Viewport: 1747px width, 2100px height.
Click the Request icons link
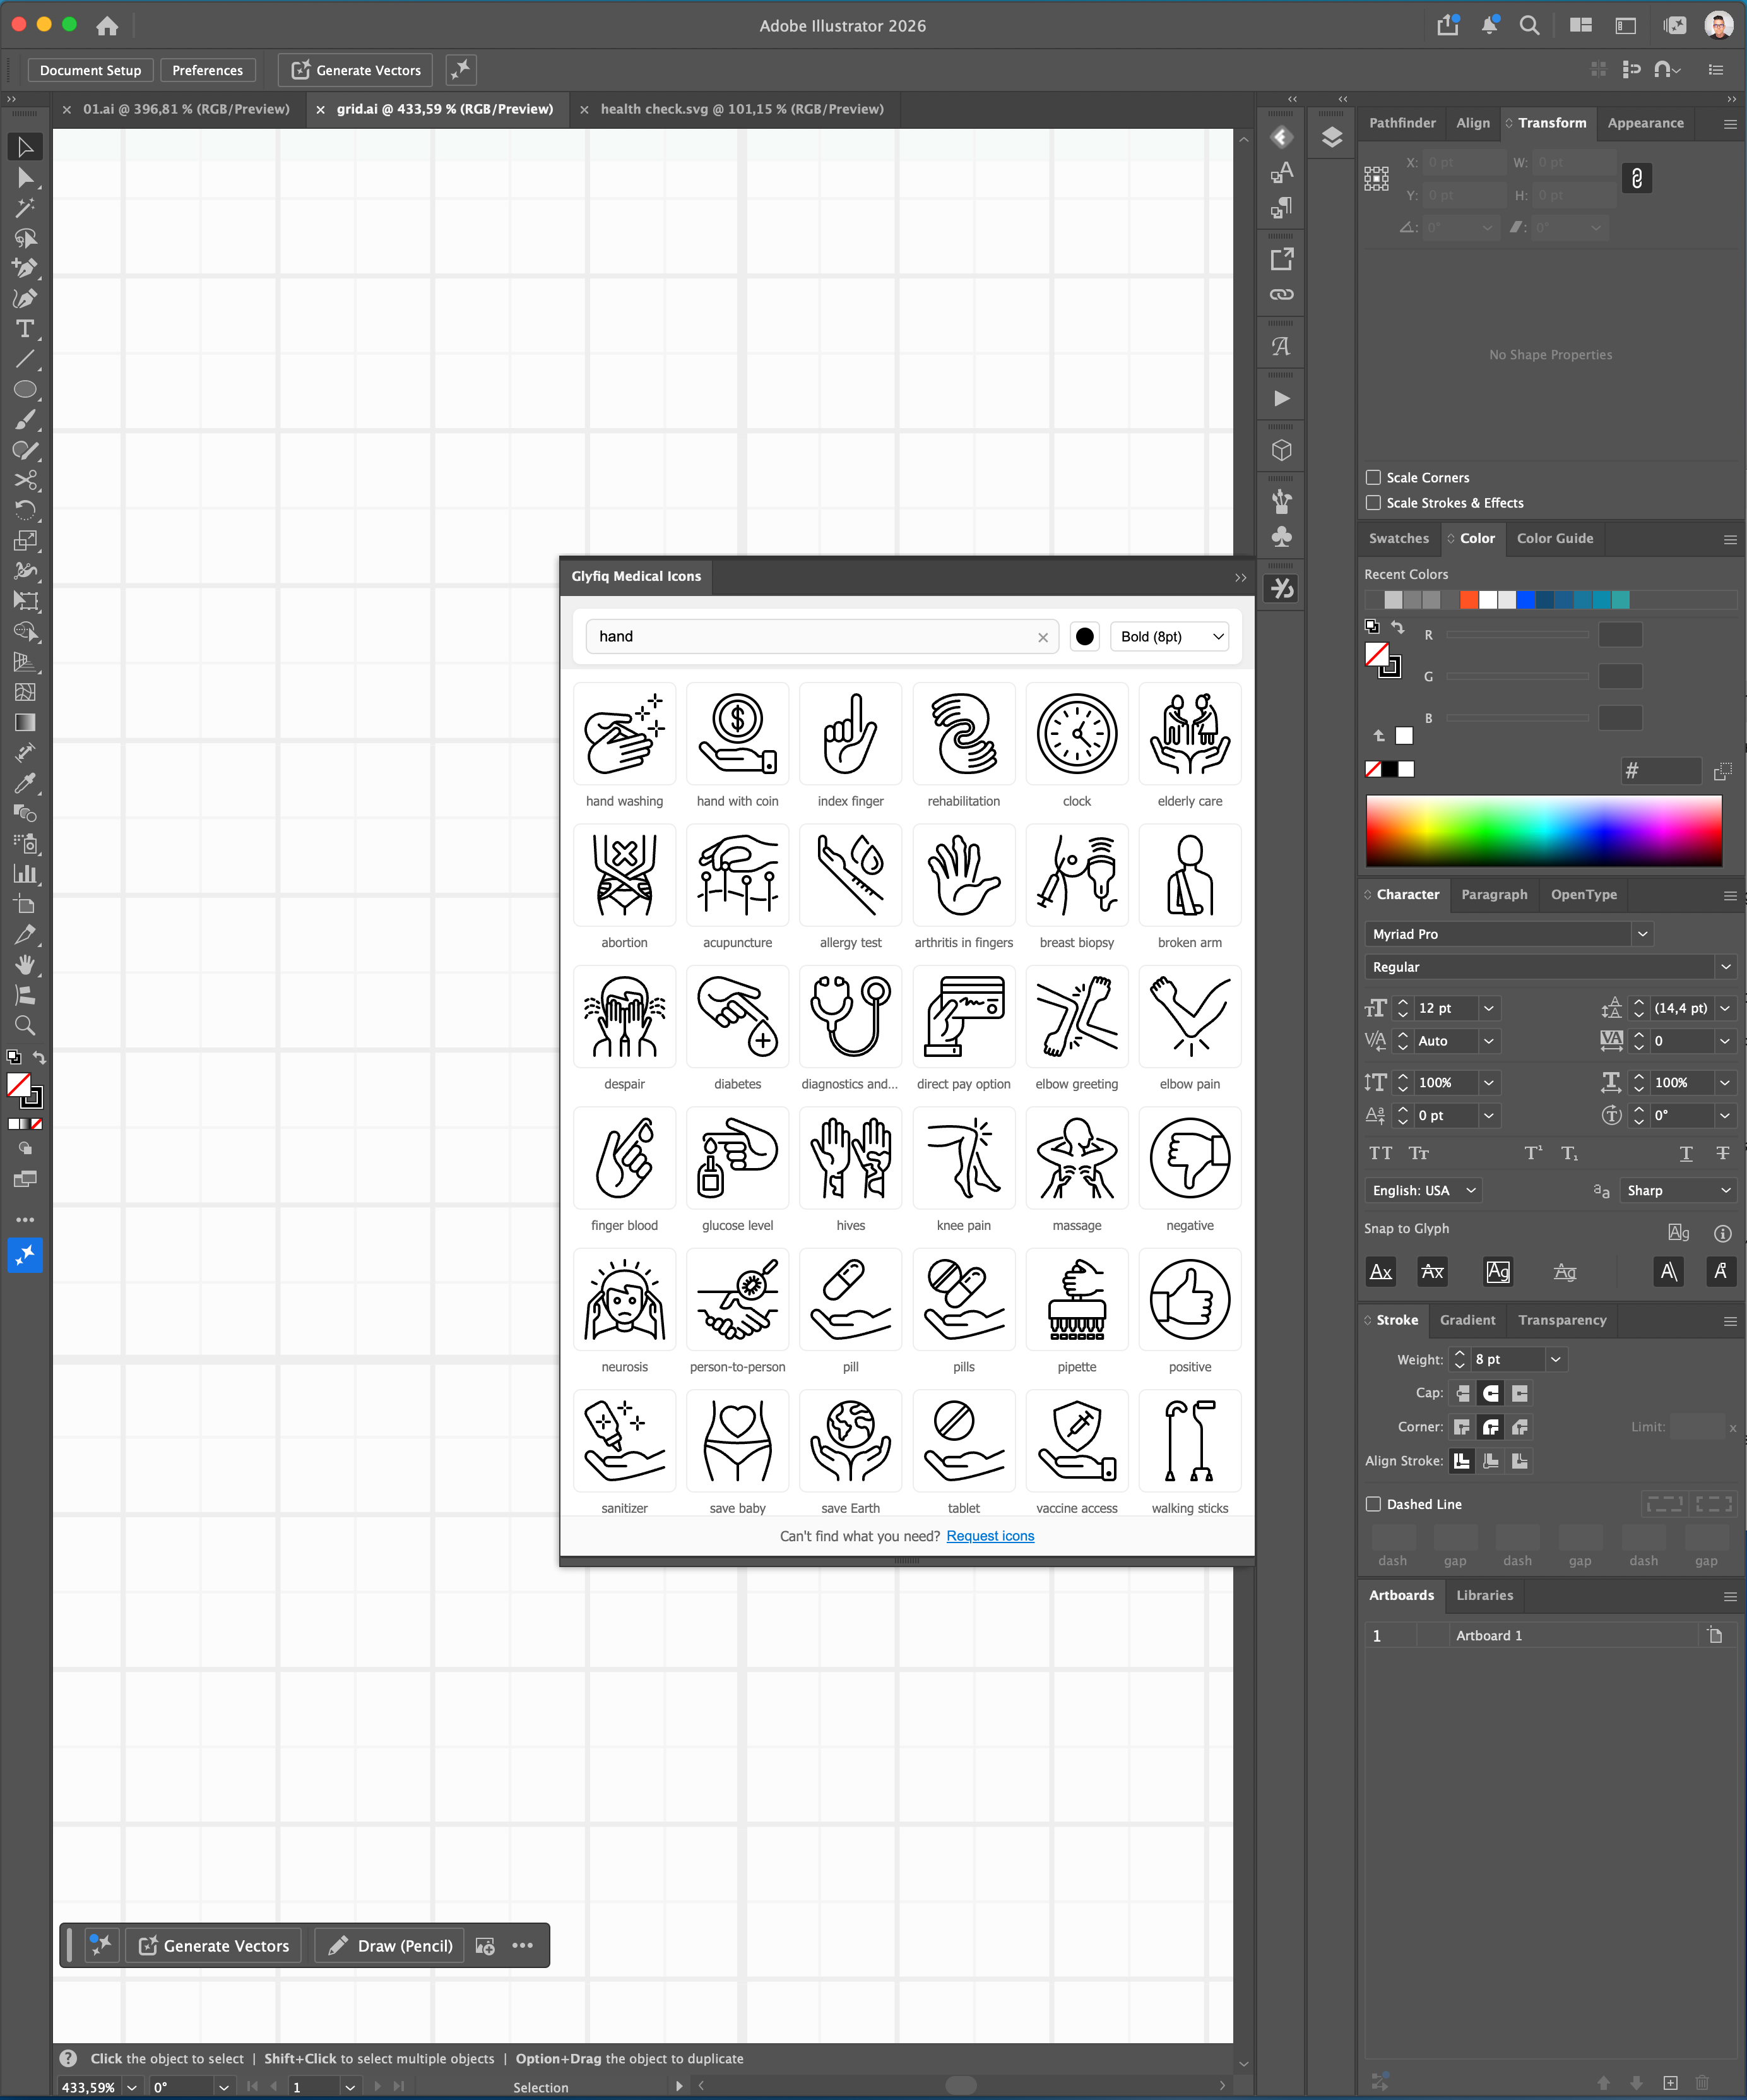click(990, 1536)
